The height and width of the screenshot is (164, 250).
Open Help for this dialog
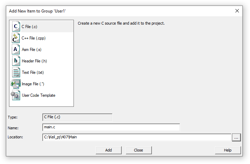pyautogui.click(x=228, y=150)
